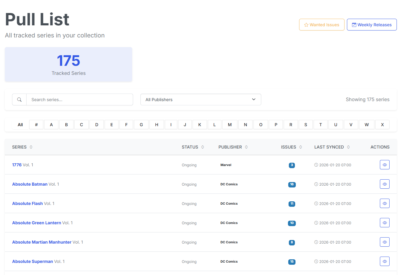Select the All alphabet filter tab
Screen dimensions: 405x275
[20, 125]
